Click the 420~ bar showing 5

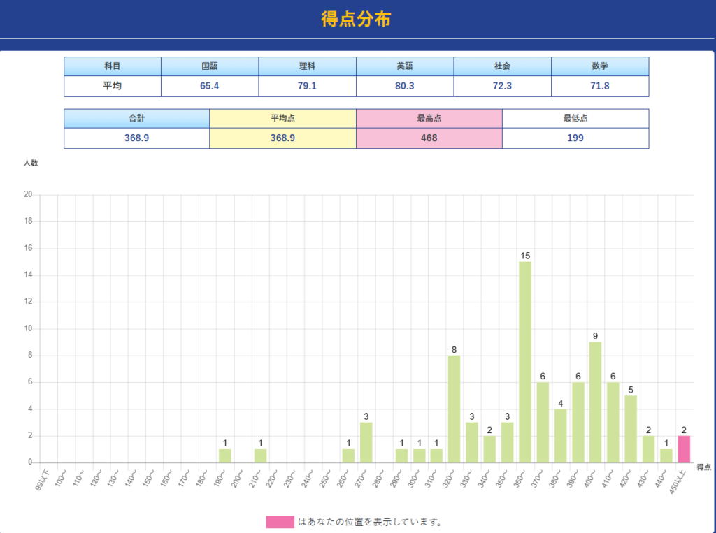tap(631, 429)
